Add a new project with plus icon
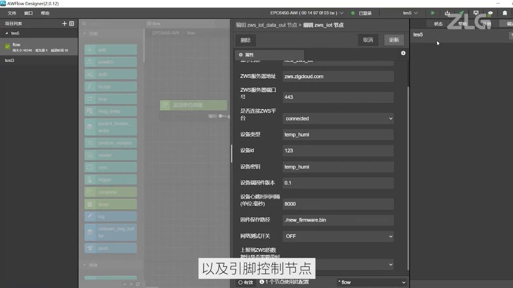Screen dimensions: 513x288 65,24
